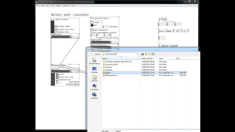Go up one folder level
Viewport: 235px width, 132px height.
146,54
